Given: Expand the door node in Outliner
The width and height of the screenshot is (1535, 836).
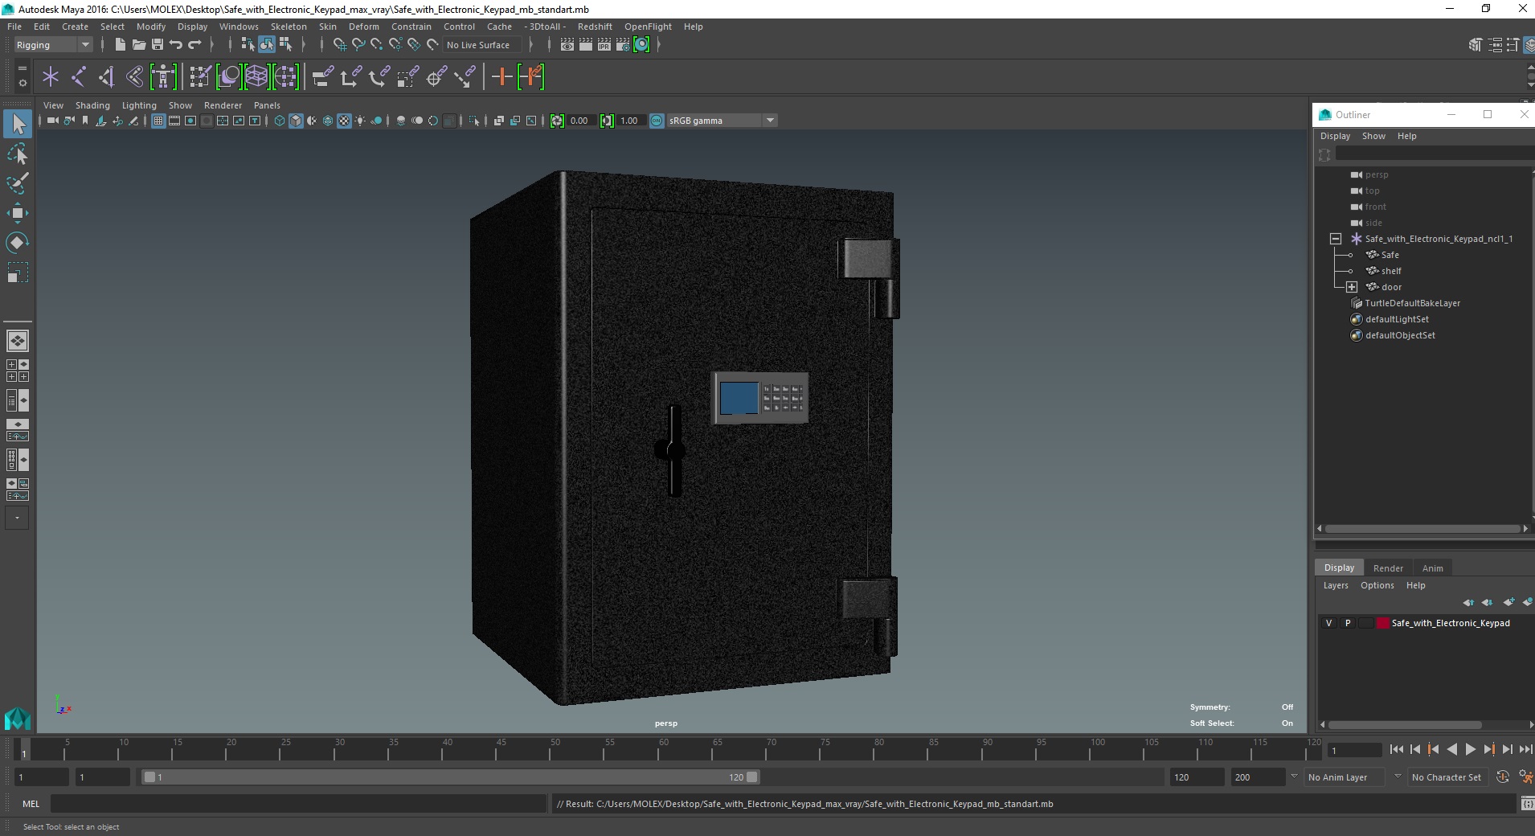Looking at the screenshot, I should click(x=1352, y=287).
